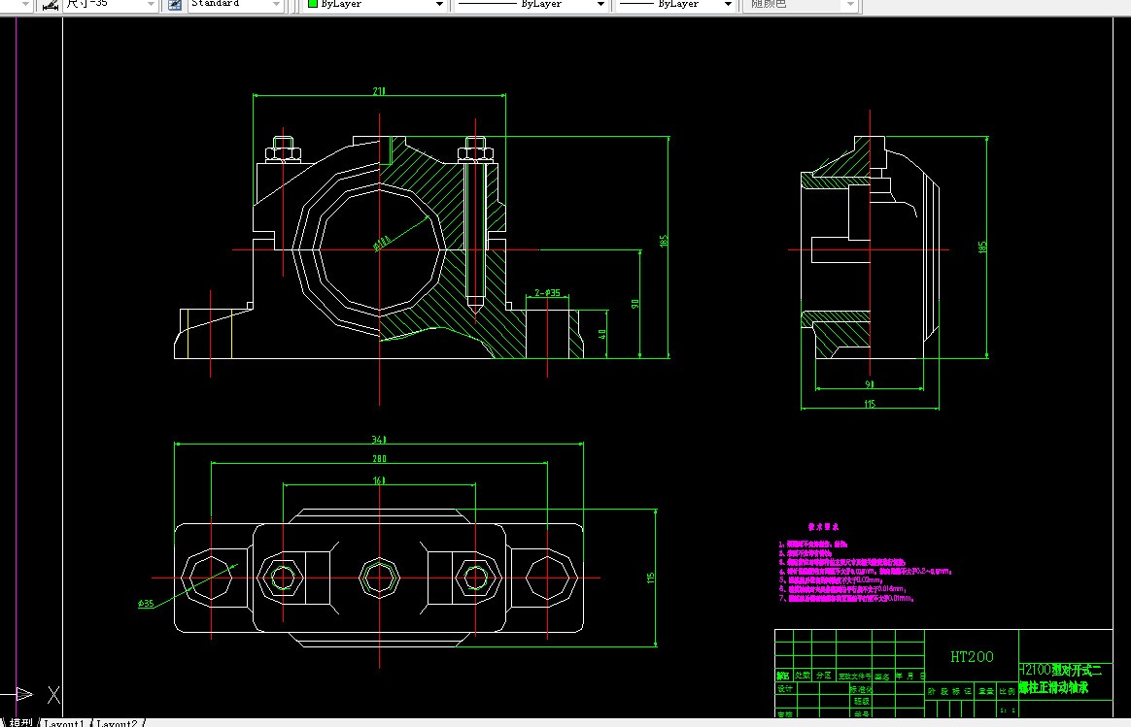Click the table style icon beside Standard
Screen dimensions: 1131x727
(x=175, y=4)
